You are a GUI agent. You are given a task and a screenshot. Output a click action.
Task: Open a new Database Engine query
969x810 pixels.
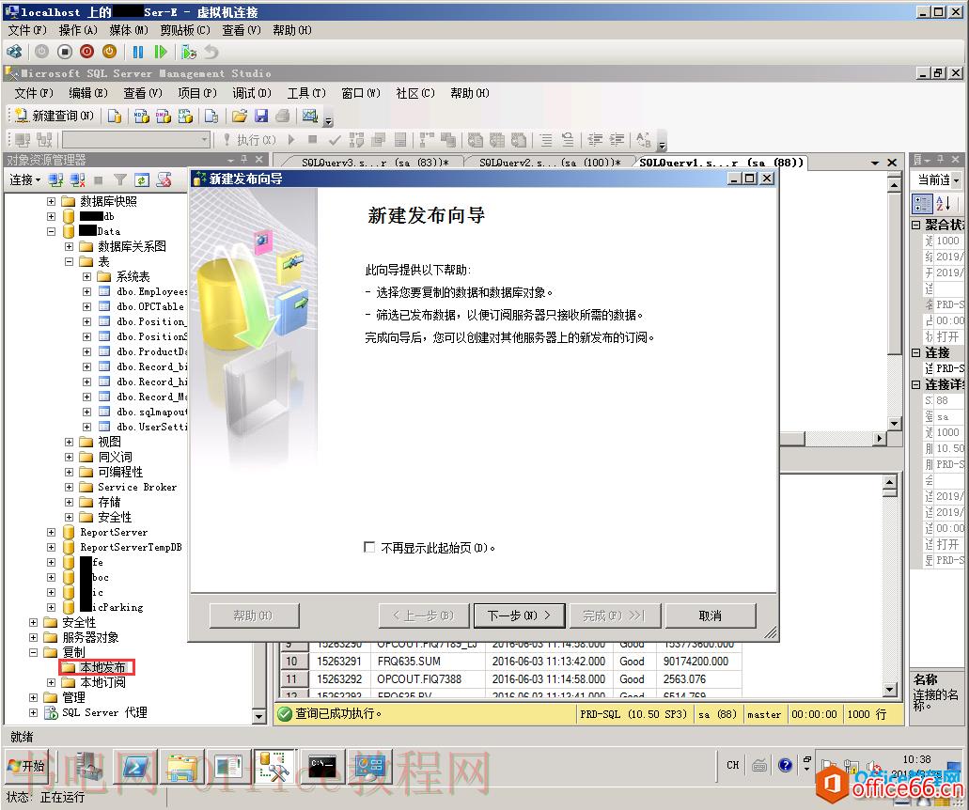coord(115,116)
